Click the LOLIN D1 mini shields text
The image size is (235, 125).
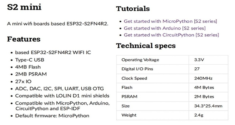point(83,96)
